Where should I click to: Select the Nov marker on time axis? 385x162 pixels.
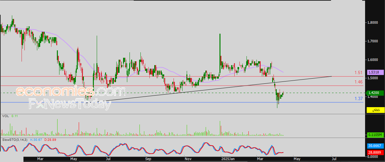point(188,158)
